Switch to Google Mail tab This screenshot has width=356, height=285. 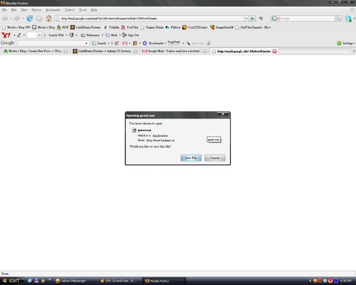[174, 51]
